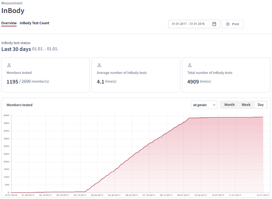Click the 09.07.2017. x-axis date label
The width and height of the screenshot is (272, 199).
point(184,195)
